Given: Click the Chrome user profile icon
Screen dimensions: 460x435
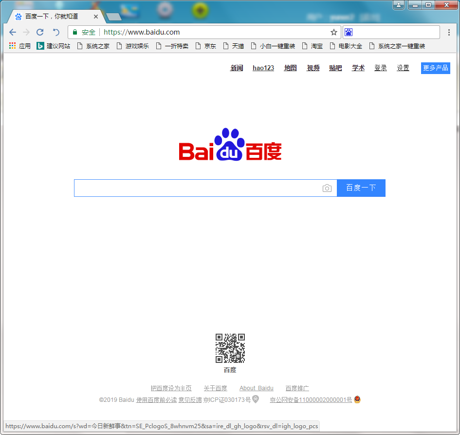Looking at the screenshot, I should [399, 5].
